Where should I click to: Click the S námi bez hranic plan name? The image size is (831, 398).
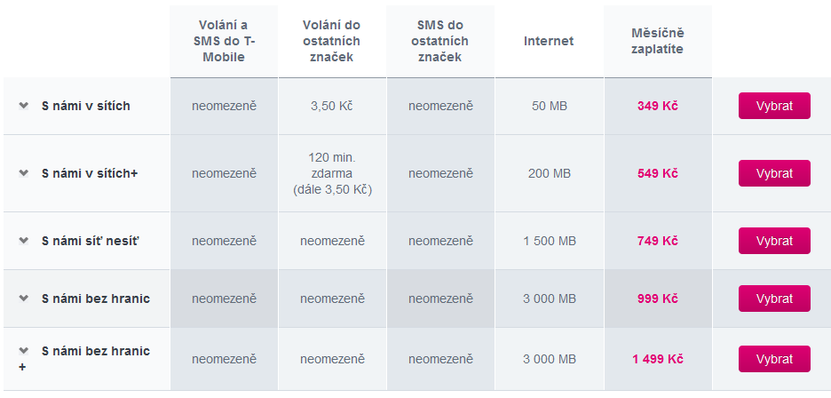tap(96, 298)
